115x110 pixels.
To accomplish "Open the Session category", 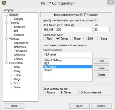I will click(x=14, y=15).
